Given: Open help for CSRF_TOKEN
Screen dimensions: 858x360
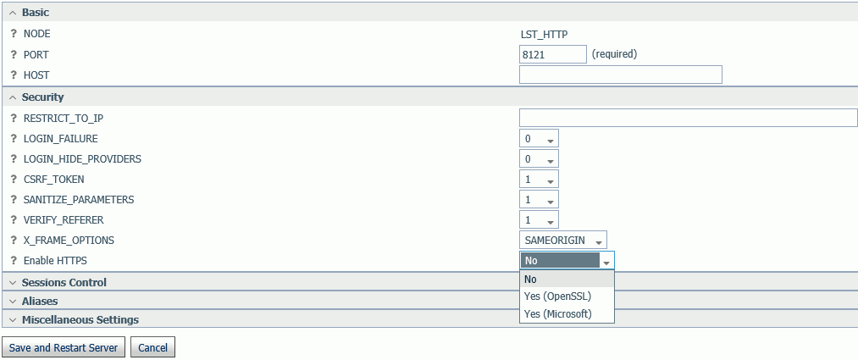Looking at the screenshot, I should (14, 180).
